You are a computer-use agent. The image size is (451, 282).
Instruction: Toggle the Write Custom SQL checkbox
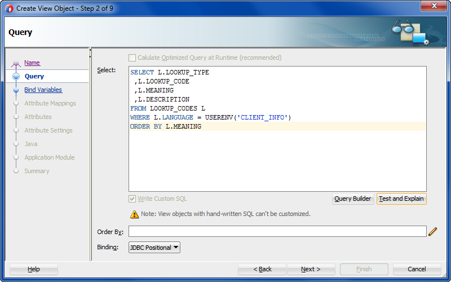pos(132,199)
